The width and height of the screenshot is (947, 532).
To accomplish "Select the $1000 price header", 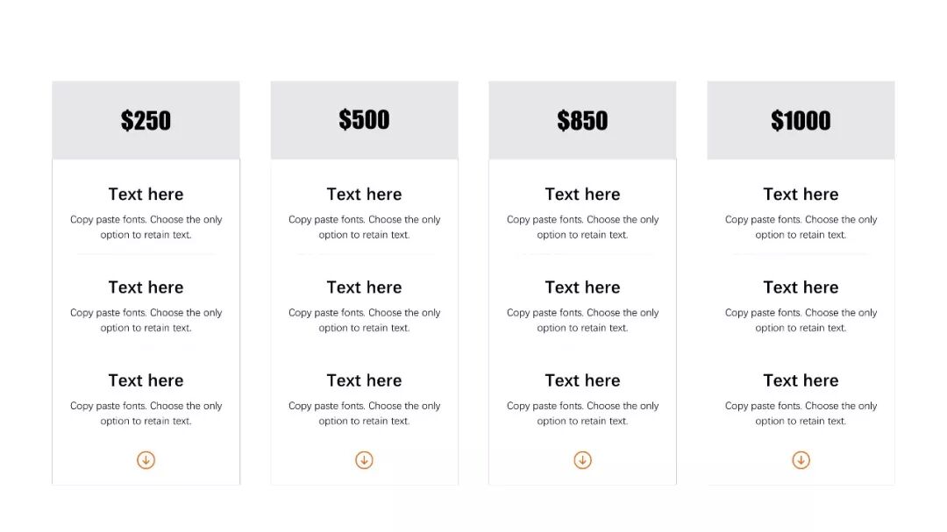I will [x=801, y=120].
